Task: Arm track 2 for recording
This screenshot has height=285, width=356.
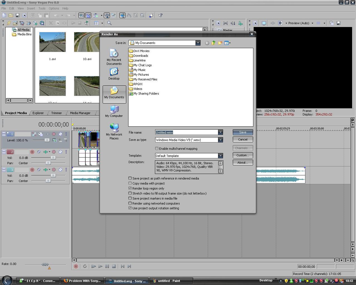Action: [x=32, y=152]
